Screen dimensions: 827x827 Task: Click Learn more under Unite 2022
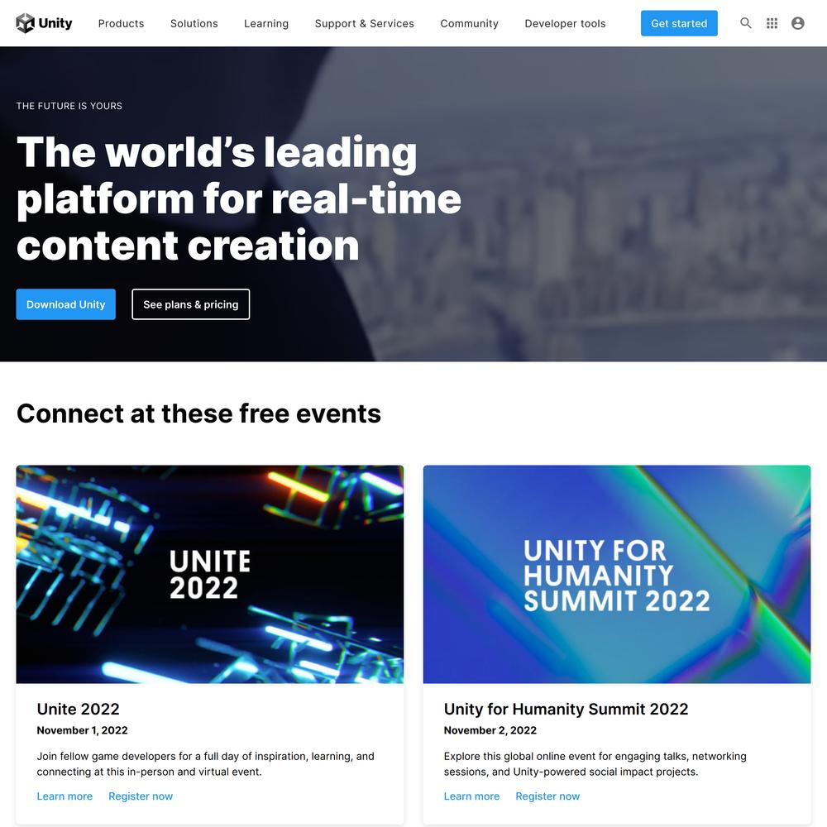pos(65,796)
